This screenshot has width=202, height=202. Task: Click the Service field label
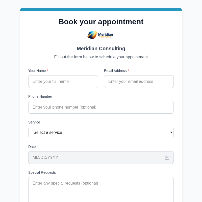click(x=34, y=122)
